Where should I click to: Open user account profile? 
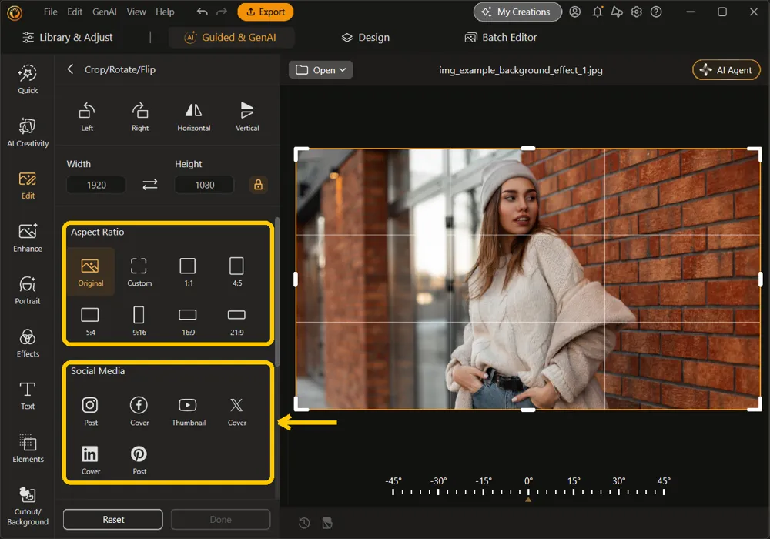pos(574,12)
